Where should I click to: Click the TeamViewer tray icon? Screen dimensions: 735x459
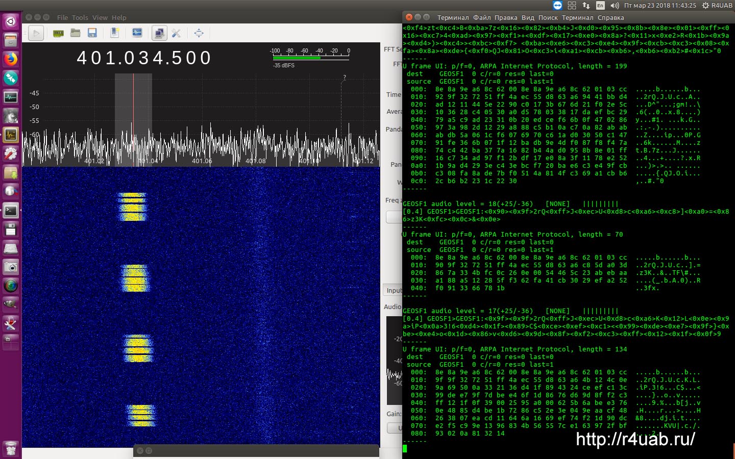[557, 5]
